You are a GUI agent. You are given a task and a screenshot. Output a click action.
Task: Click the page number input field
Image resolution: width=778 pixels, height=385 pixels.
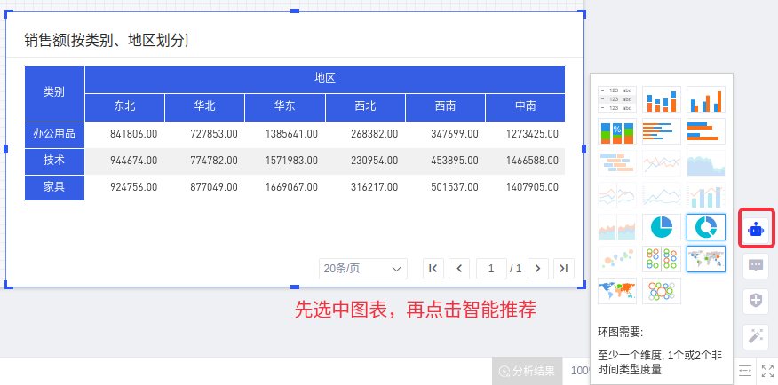click(x=490, y=268)
